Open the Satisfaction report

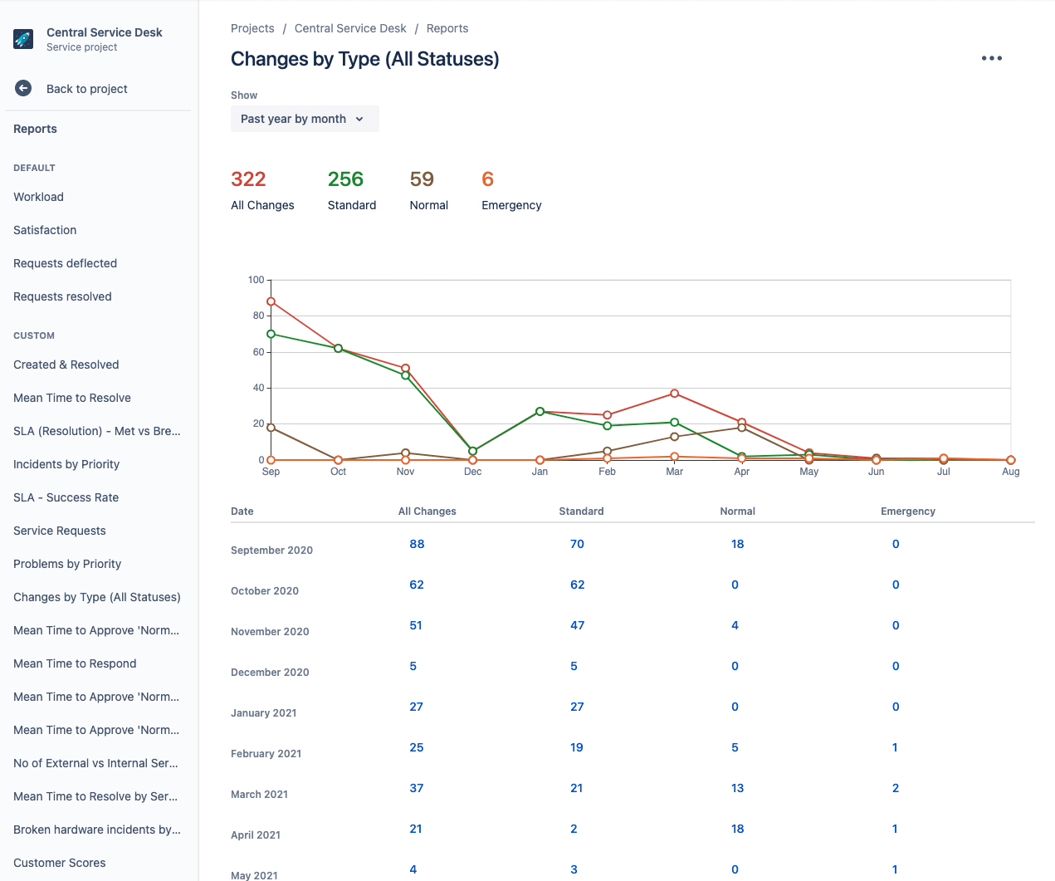click(x=45, y=230)
